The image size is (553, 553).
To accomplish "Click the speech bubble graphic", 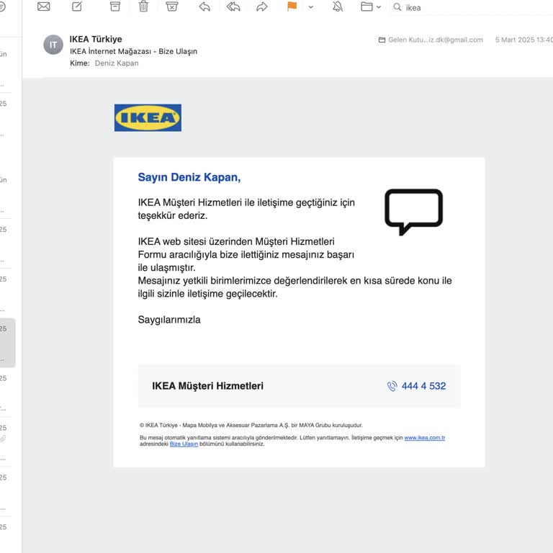I will [x=414, y=212].
